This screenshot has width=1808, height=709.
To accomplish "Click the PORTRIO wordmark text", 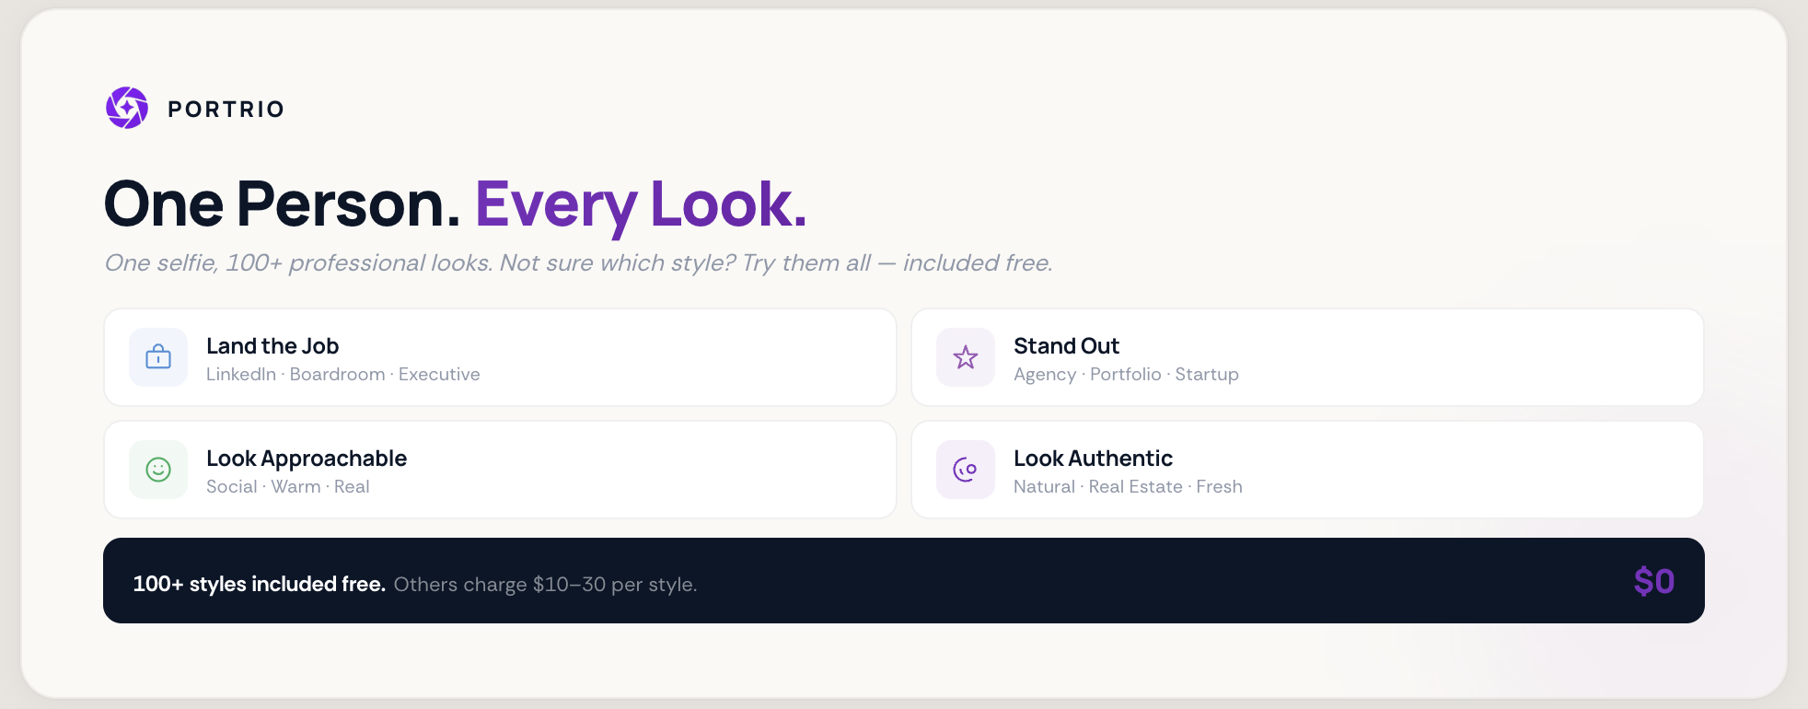I will pos(225,109).
